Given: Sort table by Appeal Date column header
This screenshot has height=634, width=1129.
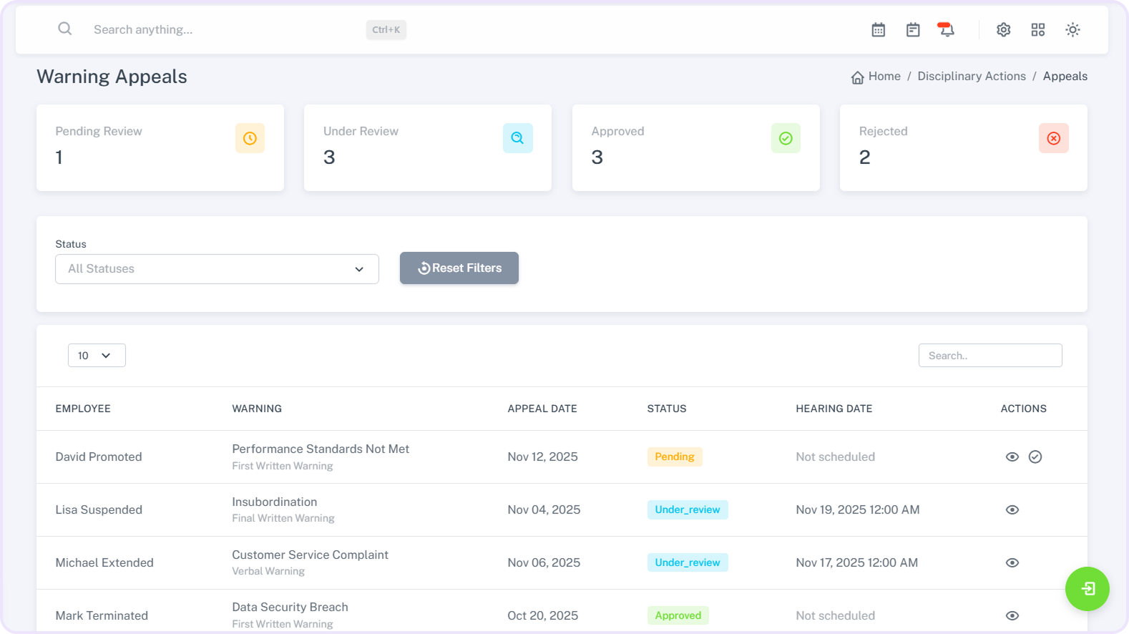Looking at the screenshot, I should coord(542,409).
